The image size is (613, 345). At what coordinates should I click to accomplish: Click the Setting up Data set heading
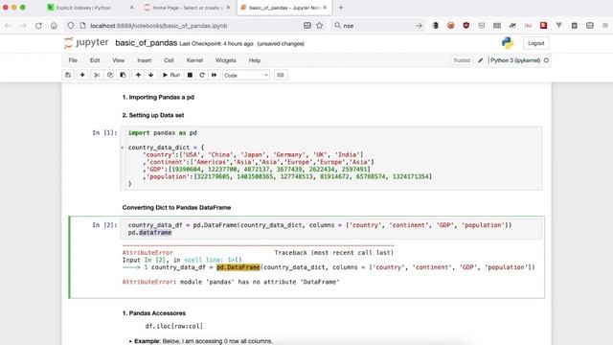tap(153, 115)
